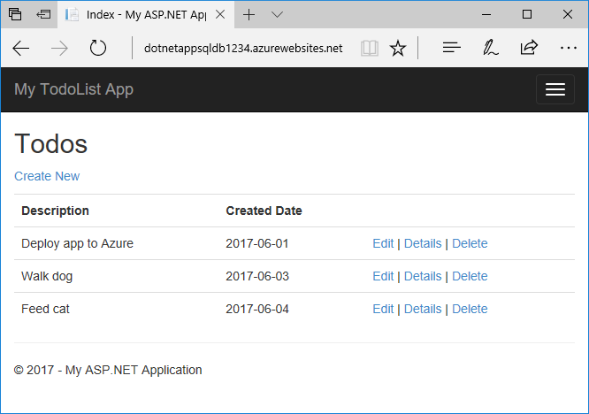
Task: Delete the Feed cat todo
Action: (470, 309)
